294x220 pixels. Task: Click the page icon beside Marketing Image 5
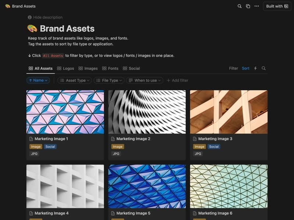click(x=113, y=213)
